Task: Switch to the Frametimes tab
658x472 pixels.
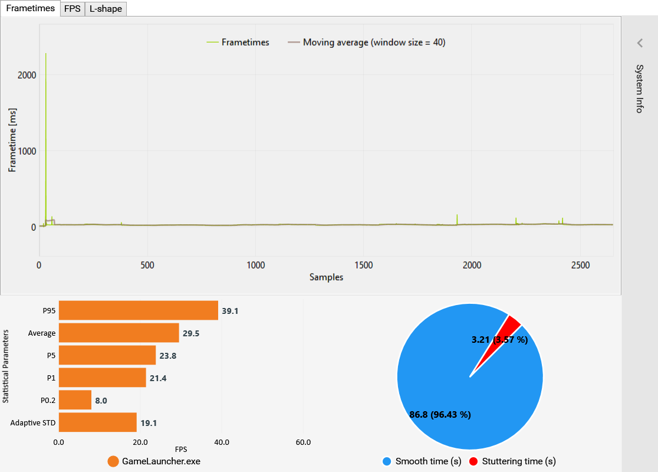Action: tap(30, 8)
